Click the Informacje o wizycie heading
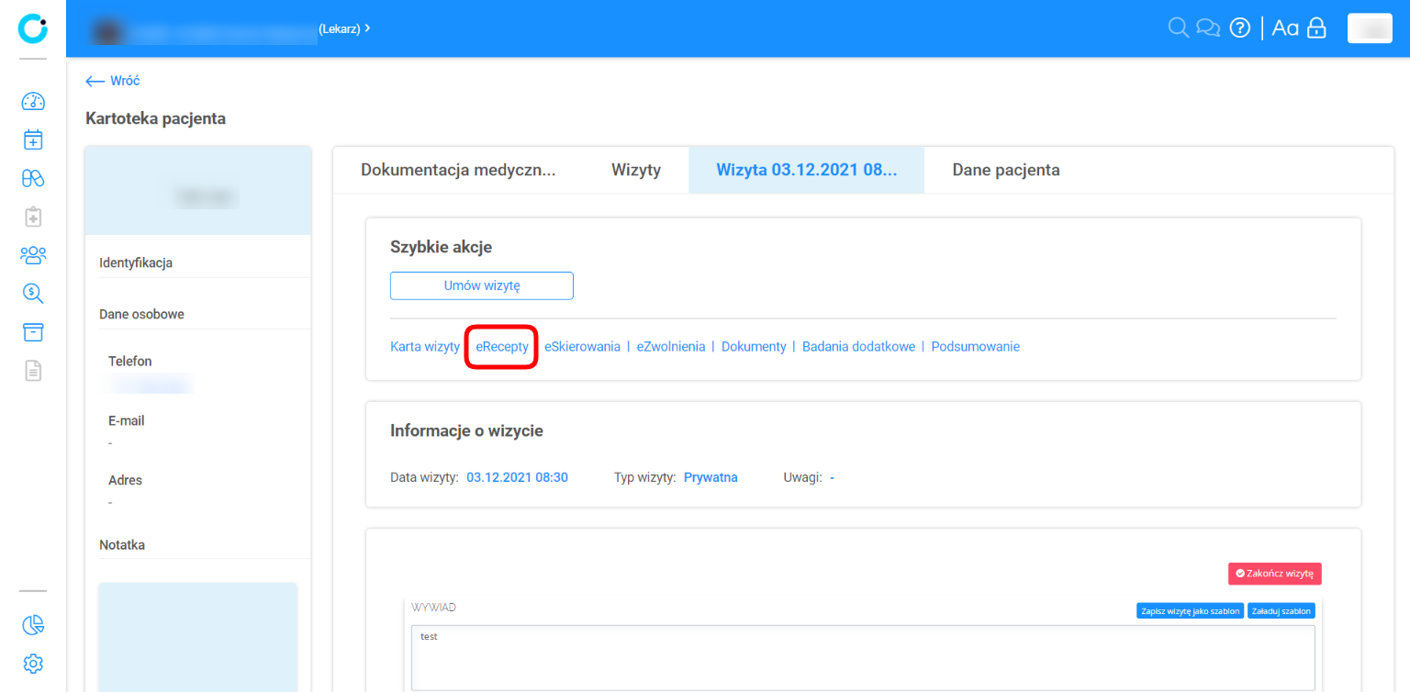The width and height of the screenshot is (1410, 692). (466, 430)
